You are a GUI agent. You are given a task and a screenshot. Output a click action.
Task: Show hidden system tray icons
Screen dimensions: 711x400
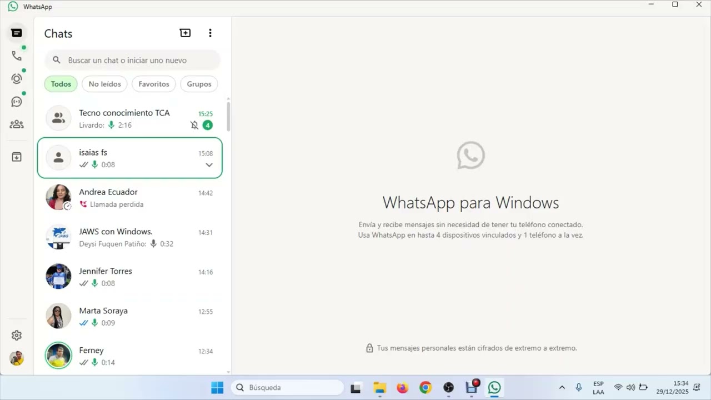pos(562,388)
